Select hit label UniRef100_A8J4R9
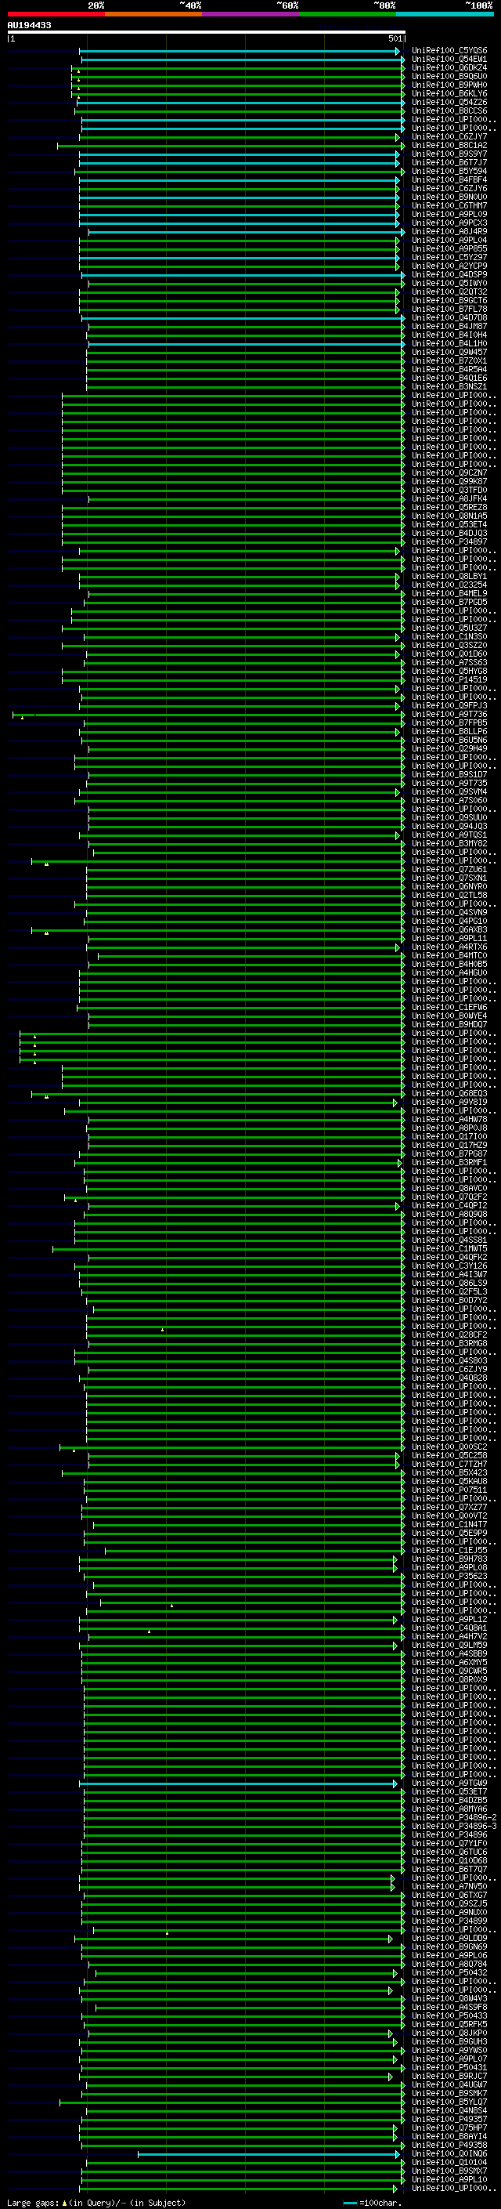The height and width of the screenshot is (2209, 501). click(449, 231)
